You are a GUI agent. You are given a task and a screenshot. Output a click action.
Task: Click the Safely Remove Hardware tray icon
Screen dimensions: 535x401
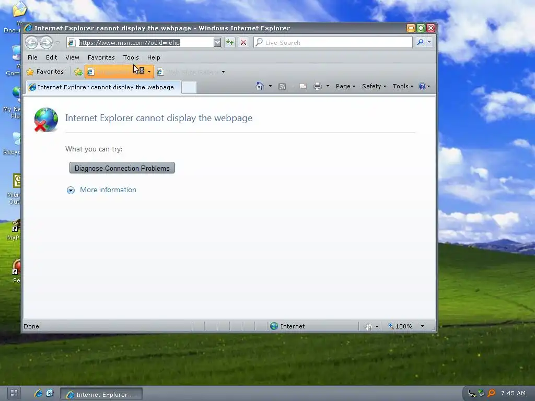pos(481,393)
